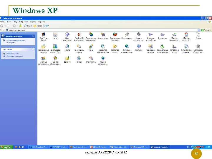Collapse the See Also sidebar section

click(x=33, y=49)
